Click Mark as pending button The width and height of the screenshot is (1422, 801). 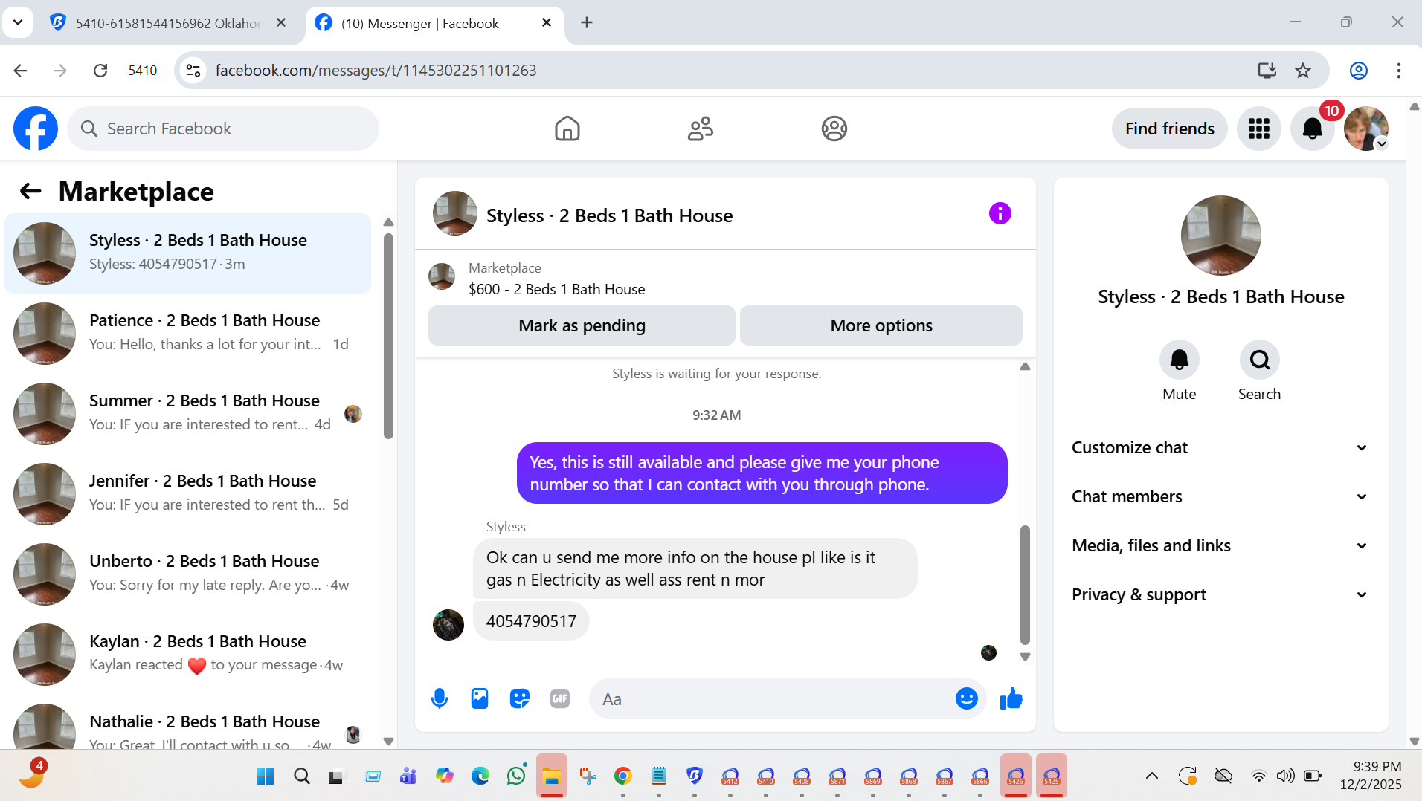click(582, 325)
